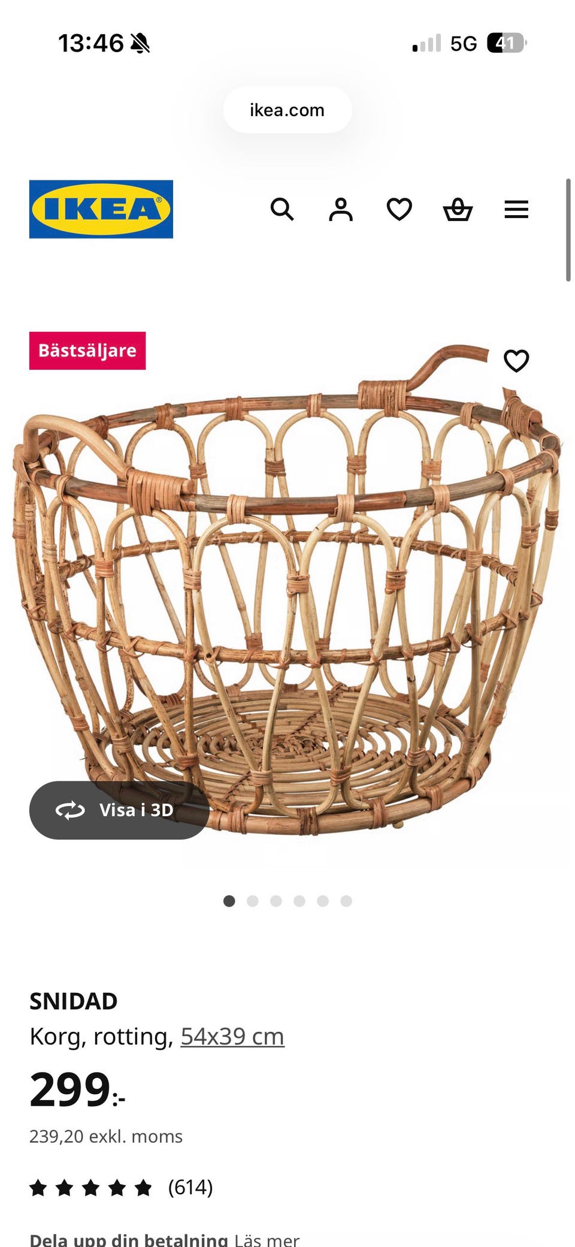Open the hamburger menu icon
575x1247 pixels.
[516, 210]
